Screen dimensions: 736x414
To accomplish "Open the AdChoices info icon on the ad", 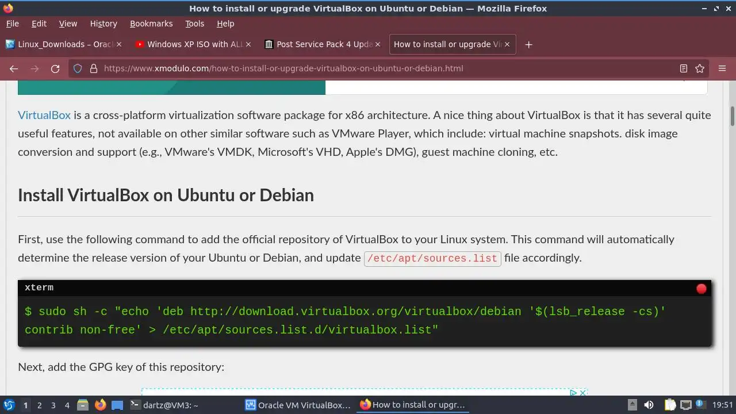I will (573, 393).
